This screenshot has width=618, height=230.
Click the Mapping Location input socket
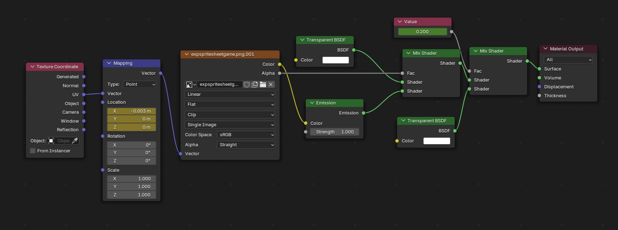coord(103,102)
